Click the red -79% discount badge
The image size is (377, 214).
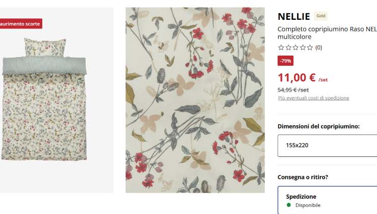[285, 61]
